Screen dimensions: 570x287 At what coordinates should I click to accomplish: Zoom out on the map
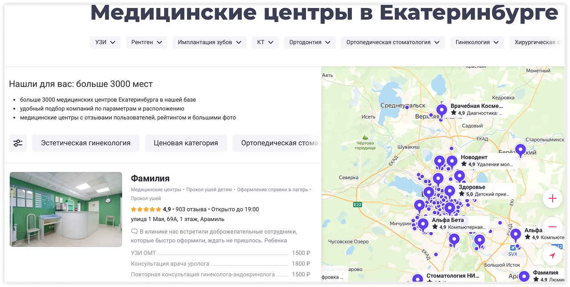[552, 226]
